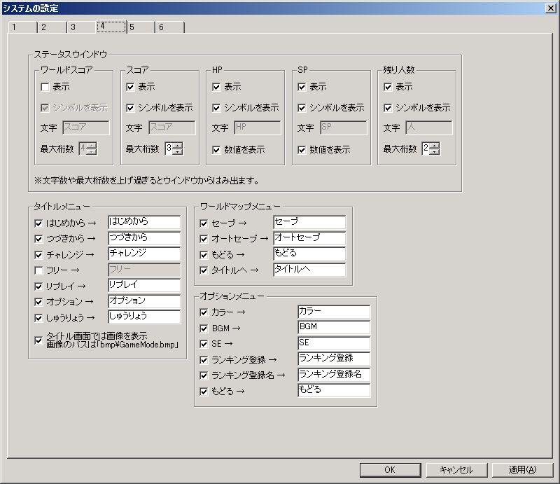Viewport: 560px width, 484px height.
Task: Toggle リプレイ title menu checkbox
Action: 38,286
